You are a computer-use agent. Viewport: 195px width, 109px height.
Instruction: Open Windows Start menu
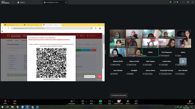[2, 107]
